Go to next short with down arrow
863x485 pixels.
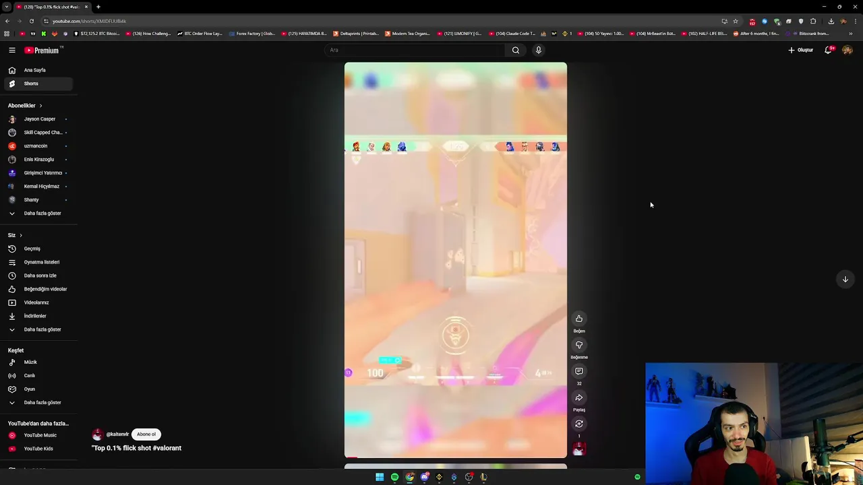coord(845,279)
